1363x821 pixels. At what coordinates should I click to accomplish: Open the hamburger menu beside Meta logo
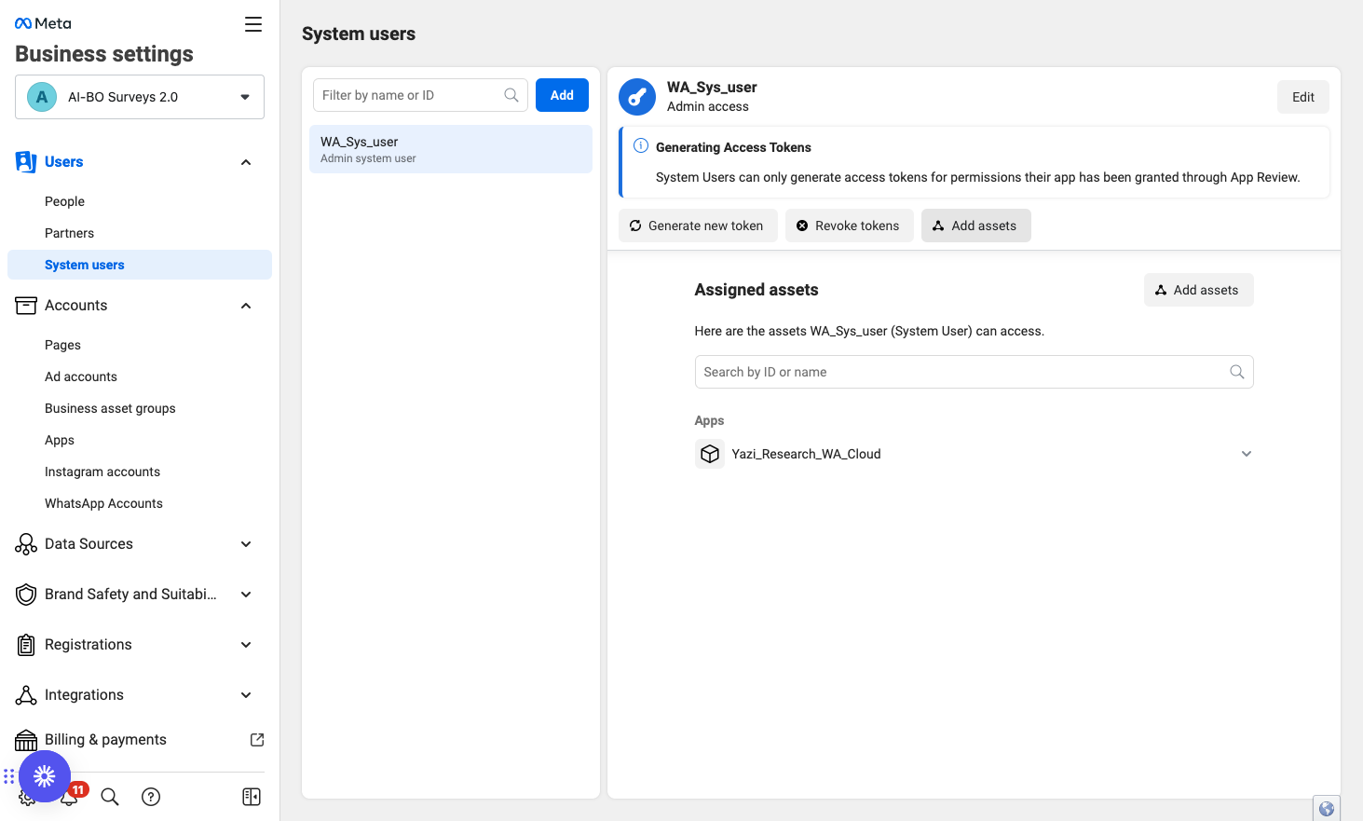click(253, 24)
